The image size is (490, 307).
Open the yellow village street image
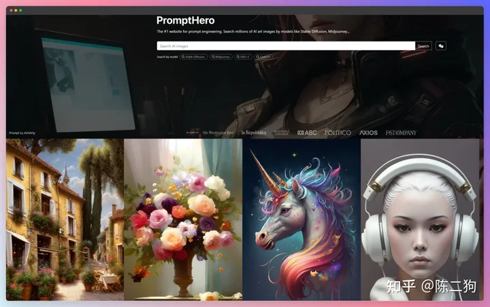point(65,219)
